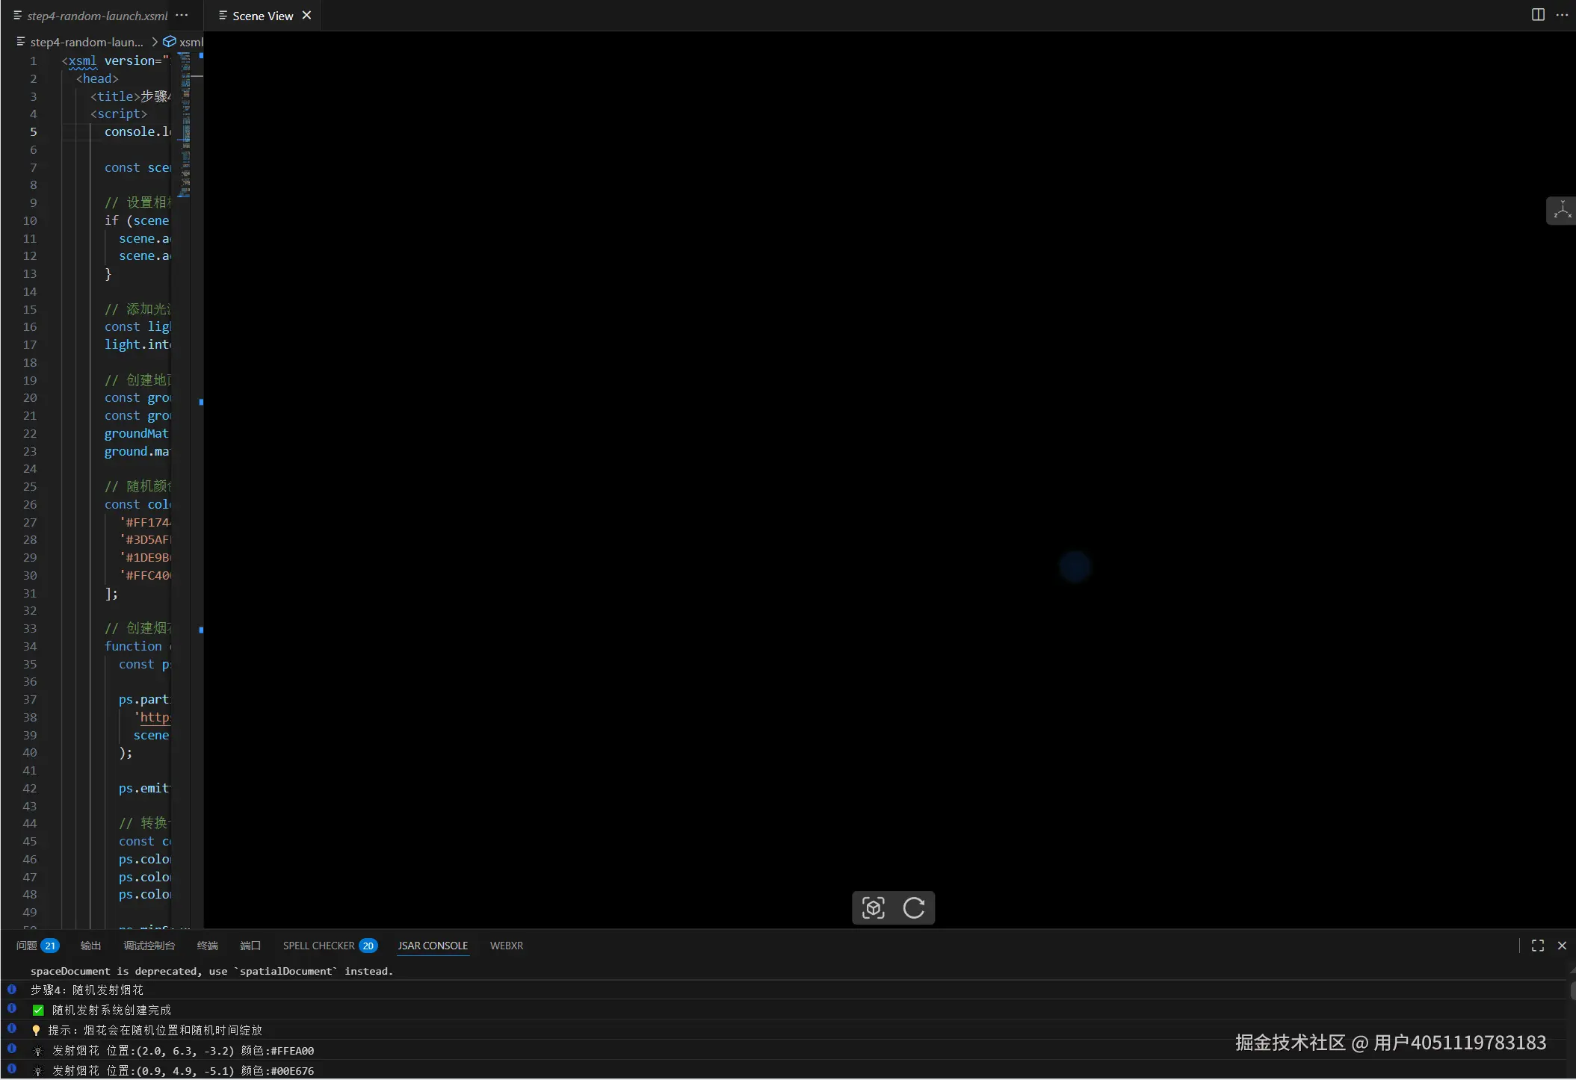Click the XYZ axis gizmo button

1562,211
